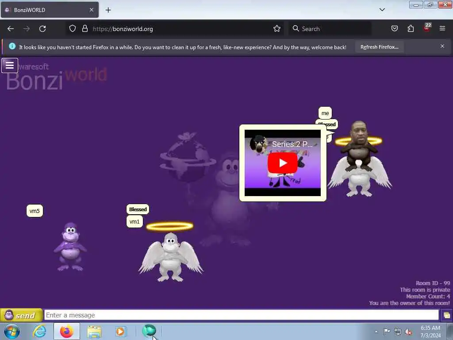Click the vm1 name tag
The image size is (453, 340).
coord(134,222)
